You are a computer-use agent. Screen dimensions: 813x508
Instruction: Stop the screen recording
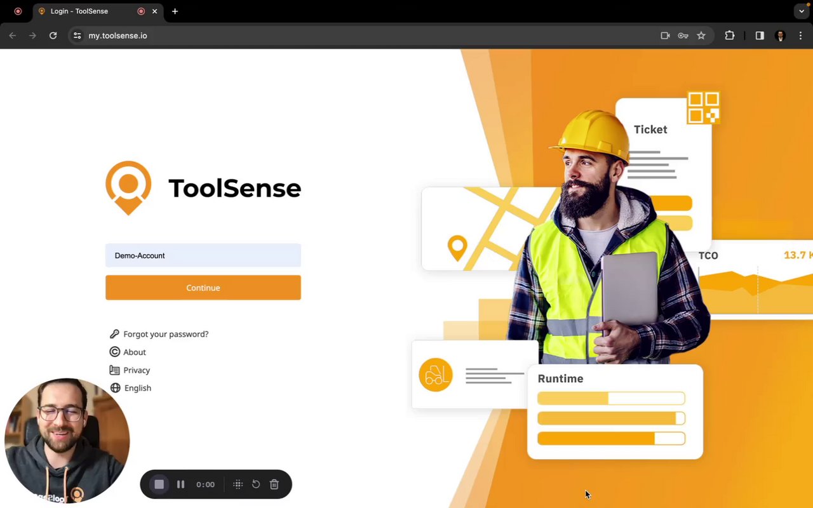click(x=159, y=485)
